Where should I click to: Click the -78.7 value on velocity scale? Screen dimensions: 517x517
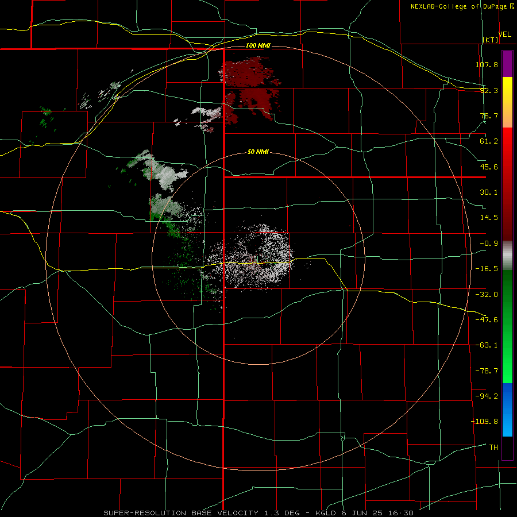(x=487, y=371)
